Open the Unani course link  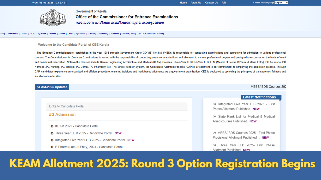(70, 34)
